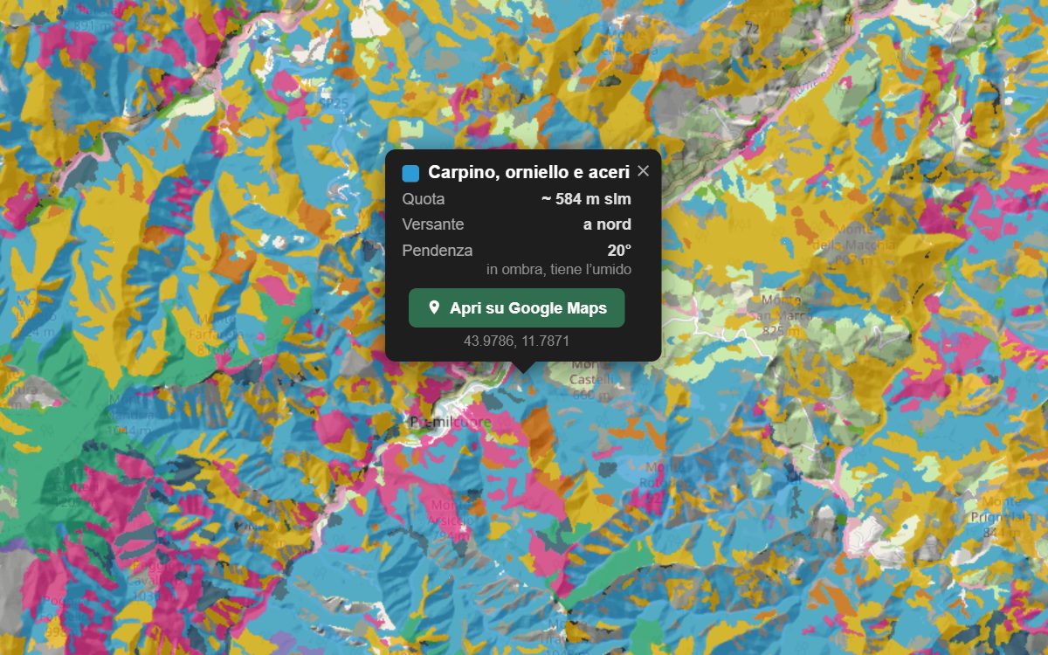Click the Monte Castello 660 m map label
Image resolution: width=1048 pixels, height=655 pixels.
(x=593, y=379)
